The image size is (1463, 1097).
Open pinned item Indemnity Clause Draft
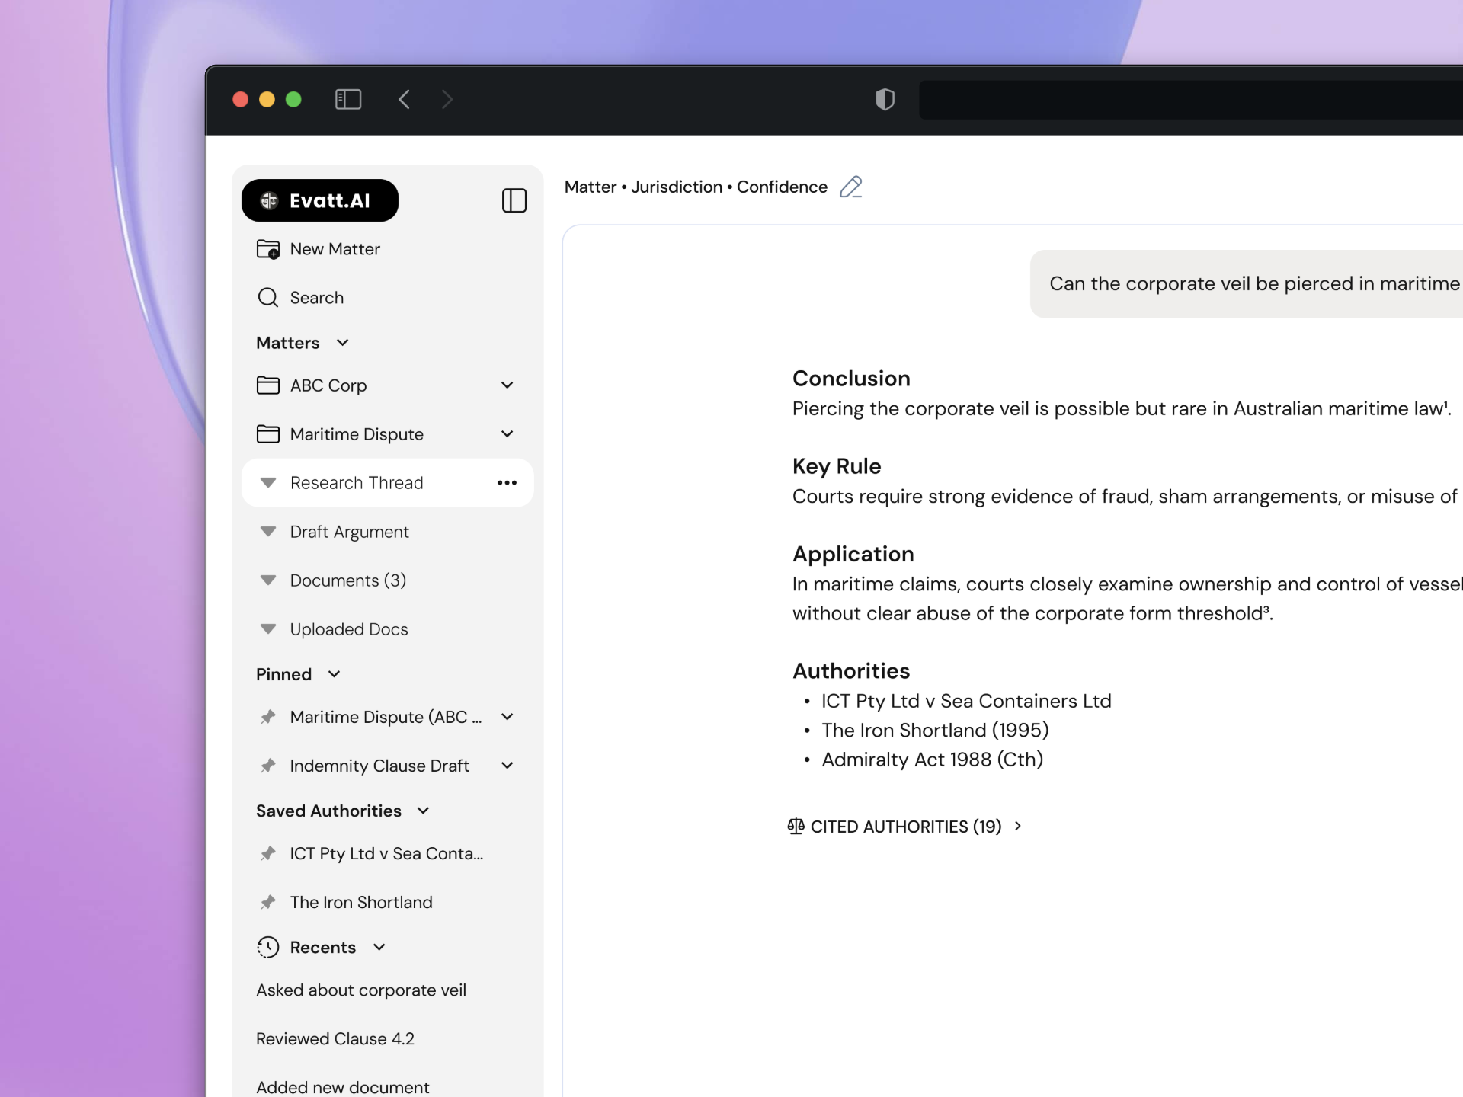click(379, 766)
